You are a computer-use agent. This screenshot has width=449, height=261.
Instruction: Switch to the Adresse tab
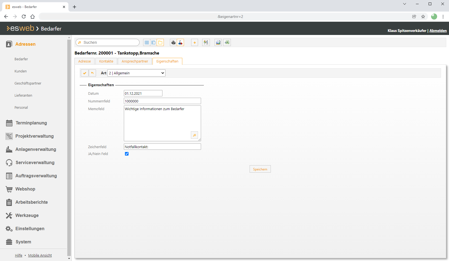click(84, 61)
